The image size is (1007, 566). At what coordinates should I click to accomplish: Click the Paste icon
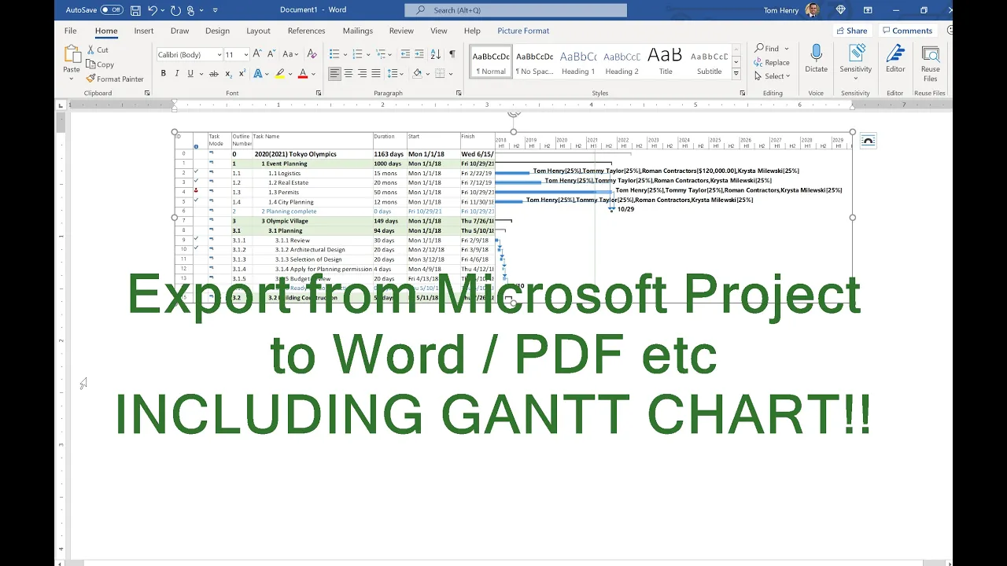pos(72,55)
